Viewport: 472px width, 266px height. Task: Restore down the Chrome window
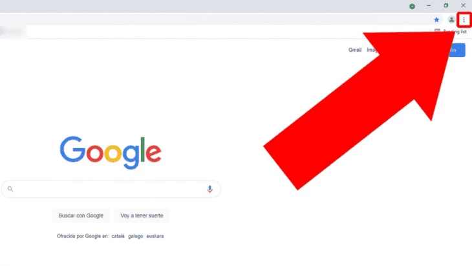[445, 5]
